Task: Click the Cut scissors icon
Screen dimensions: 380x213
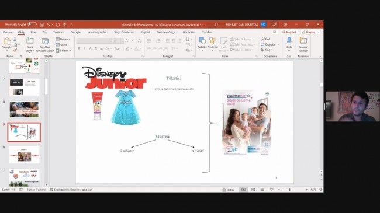Action: click(15, 39)
